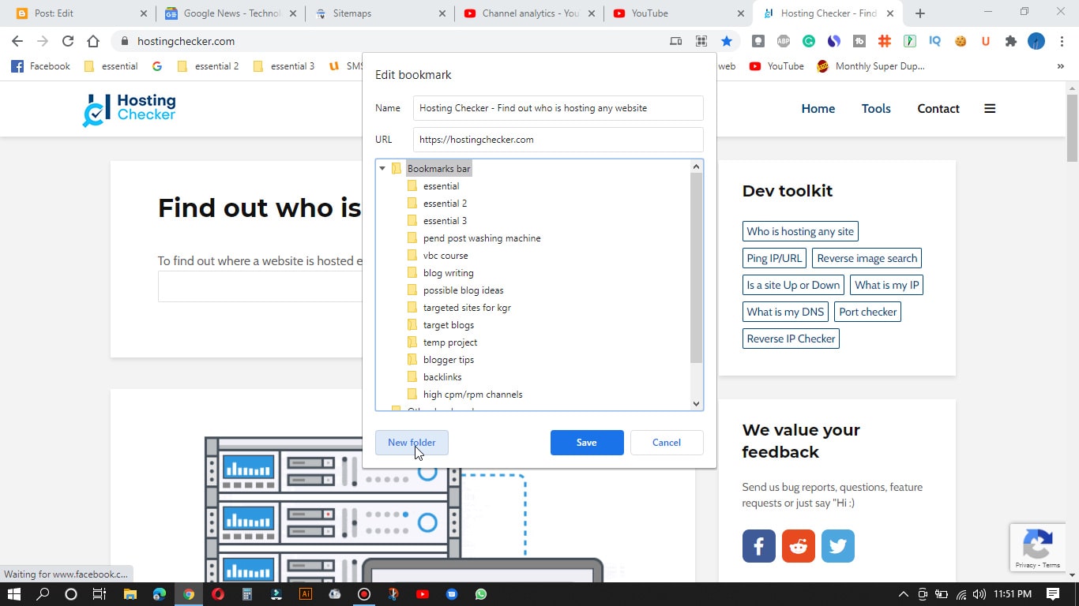The image size is (1079, 606).
Task: Click the Adblock Plus extension icon
Action: pyautogui.click(x=782, y=41)
